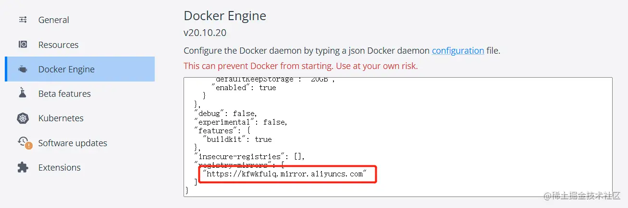This screenshot has width=628, height=208.
Task: Click the "insecure-registries" line in JSON
Action: (x=249, y=157)
